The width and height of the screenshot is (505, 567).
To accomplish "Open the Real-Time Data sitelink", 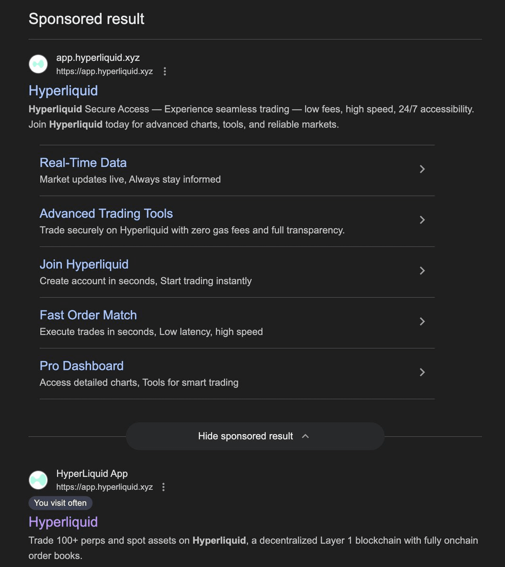I will pos(83,163).
